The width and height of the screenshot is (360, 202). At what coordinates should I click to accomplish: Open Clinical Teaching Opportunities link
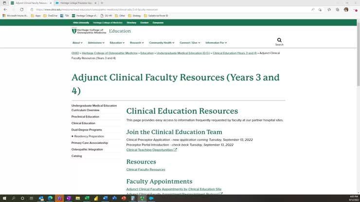click(151, 150)
